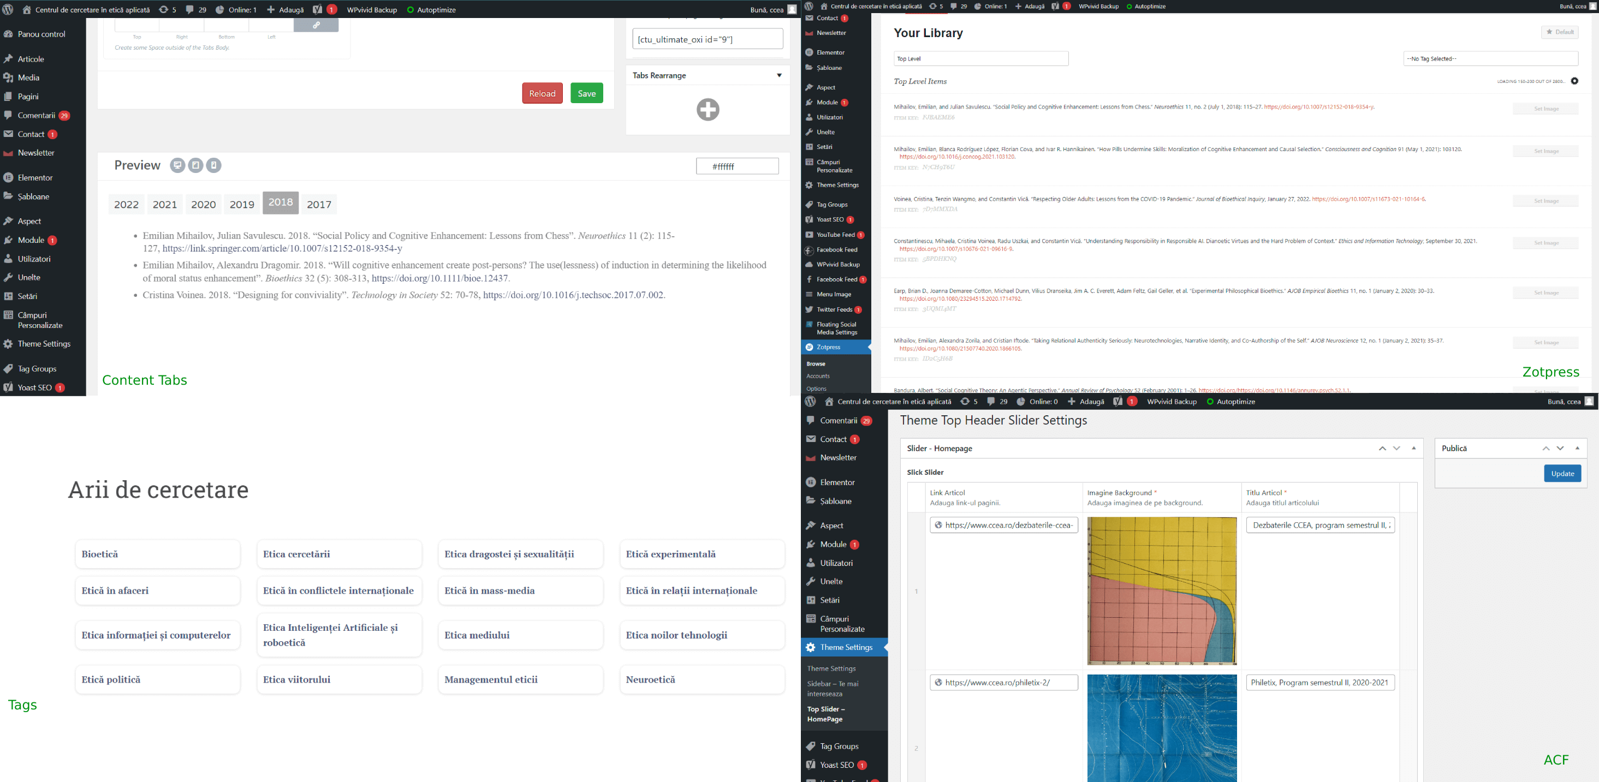
Task: Toggle the linked margin values chain button
Action: pos(316,25)
